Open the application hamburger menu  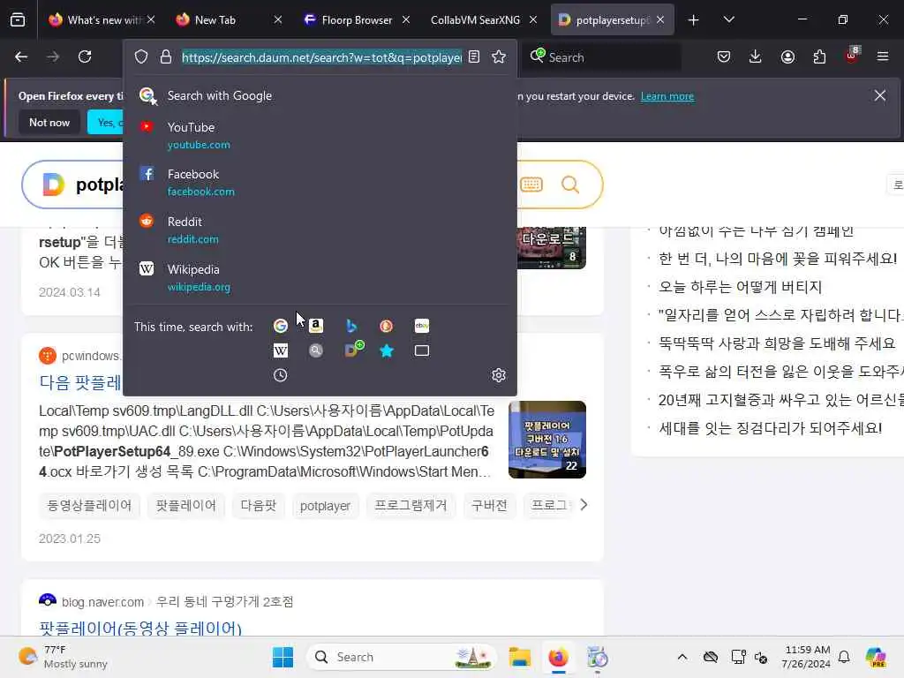click(883, 56)
